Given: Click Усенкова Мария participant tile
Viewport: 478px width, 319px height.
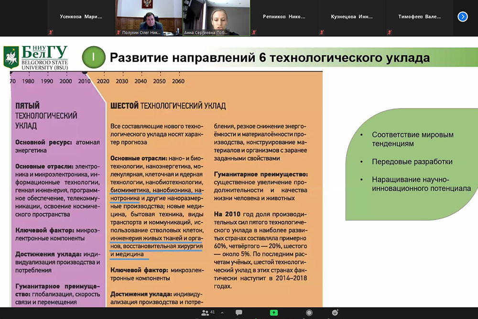Looking at the screenshot, I should pos(80,17).
